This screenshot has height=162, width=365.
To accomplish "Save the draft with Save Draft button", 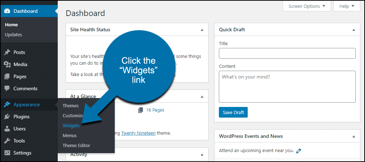I will (x=233, y=112).
